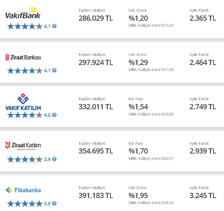This screenshot has width=224, height=211.
Task: Select VakıfBank total cost 286.029 TL
Action: coord(96,18)
